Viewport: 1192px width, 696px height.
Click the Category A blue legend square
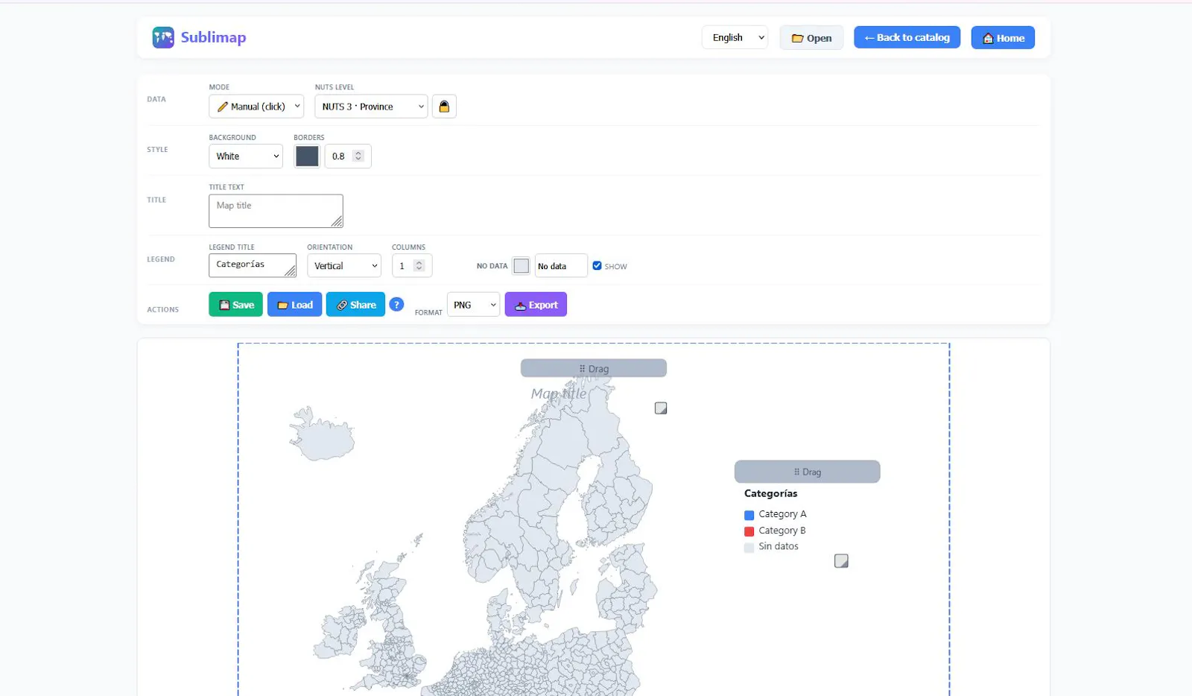749,515
